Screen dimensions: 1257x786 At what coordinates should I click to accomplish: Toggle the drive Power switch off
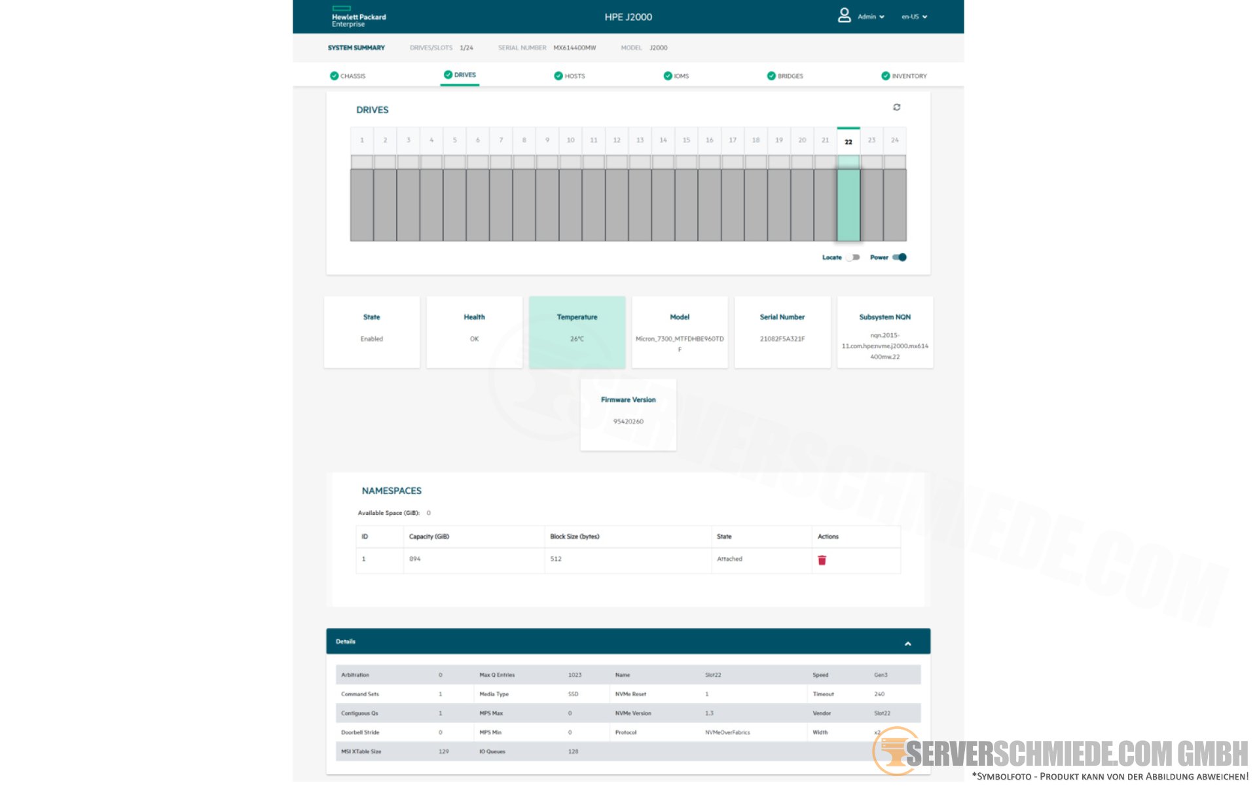pyautogui.click(x=900, y=257)
